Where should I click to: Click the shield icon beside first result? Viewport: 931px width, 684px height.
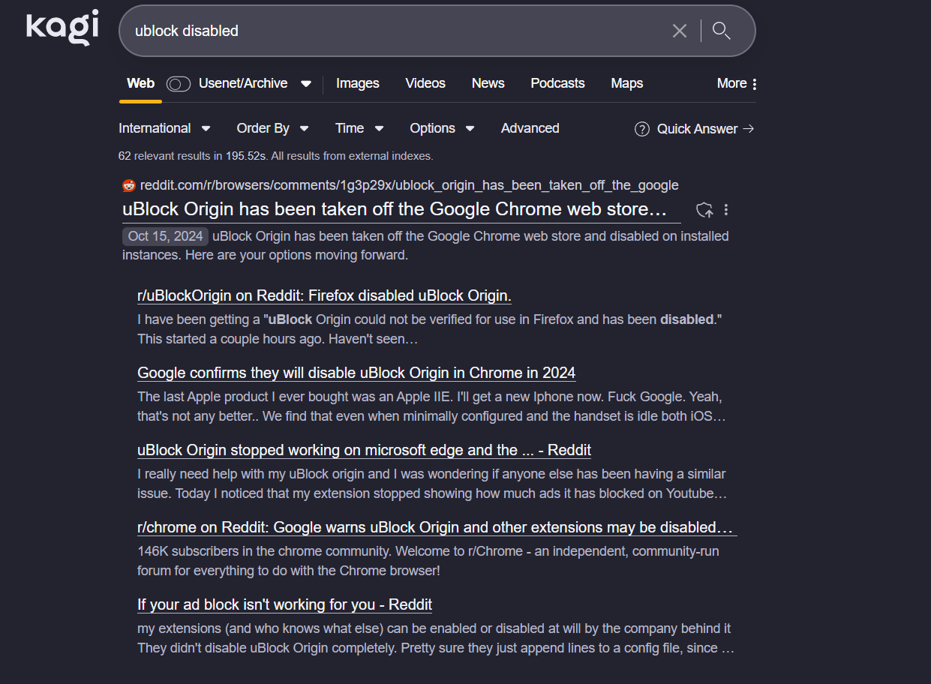click(704, 210)
